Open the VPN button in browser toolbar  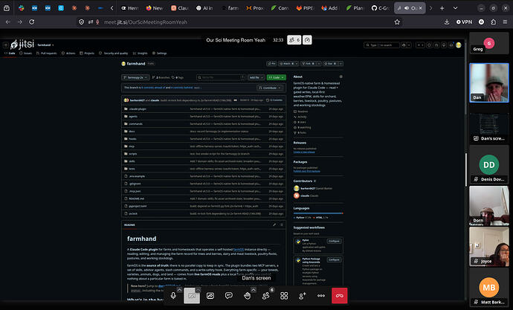pyautogui.click(x=464, y=22)
